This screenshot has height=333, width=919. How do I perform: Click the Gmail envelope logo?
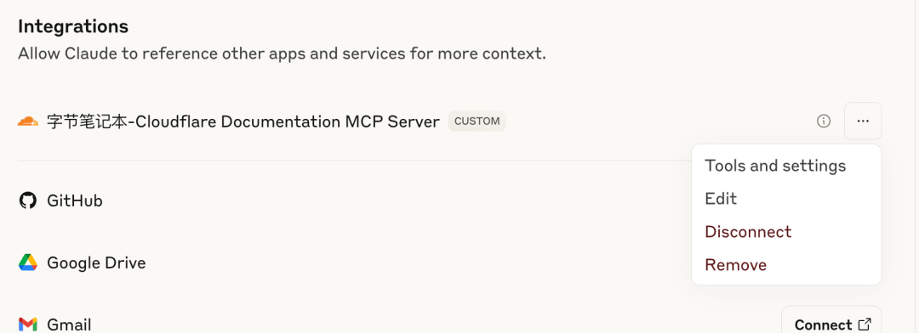[27, 325]
